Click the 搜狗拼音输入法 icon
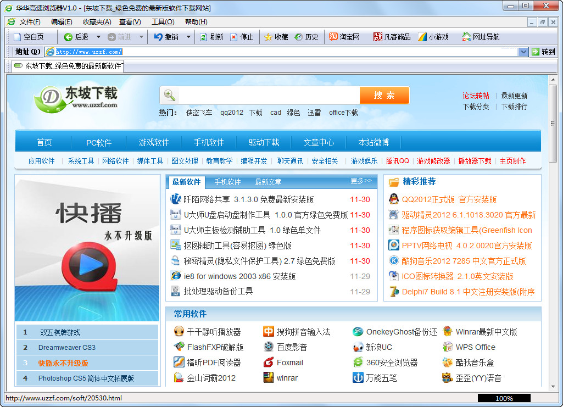This screenshot has width=563, height=407. click(268, 331)
